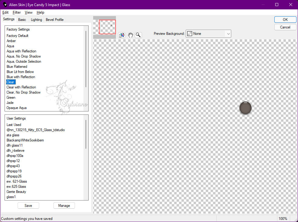Switch to the Basic tab

pyautogui.click(x=22, y=20)
